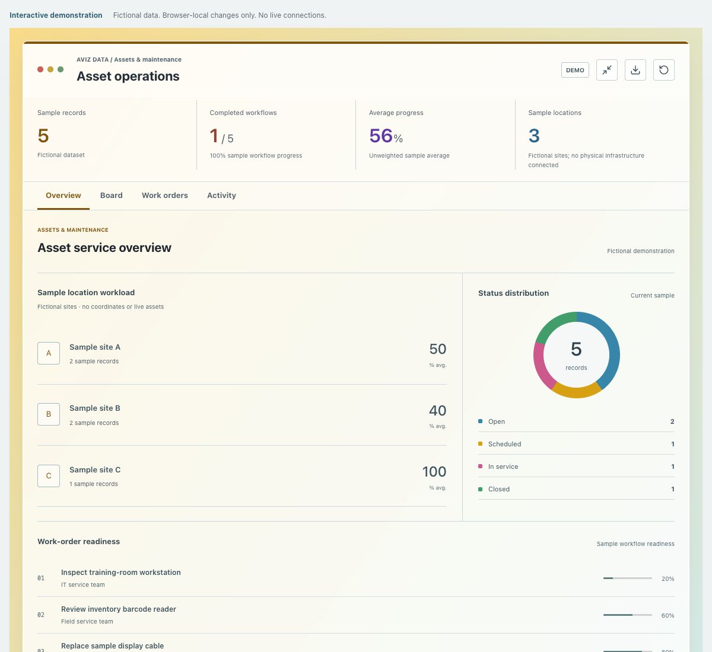
Task: Click the green window dot
Action: [x=61, y=69]
